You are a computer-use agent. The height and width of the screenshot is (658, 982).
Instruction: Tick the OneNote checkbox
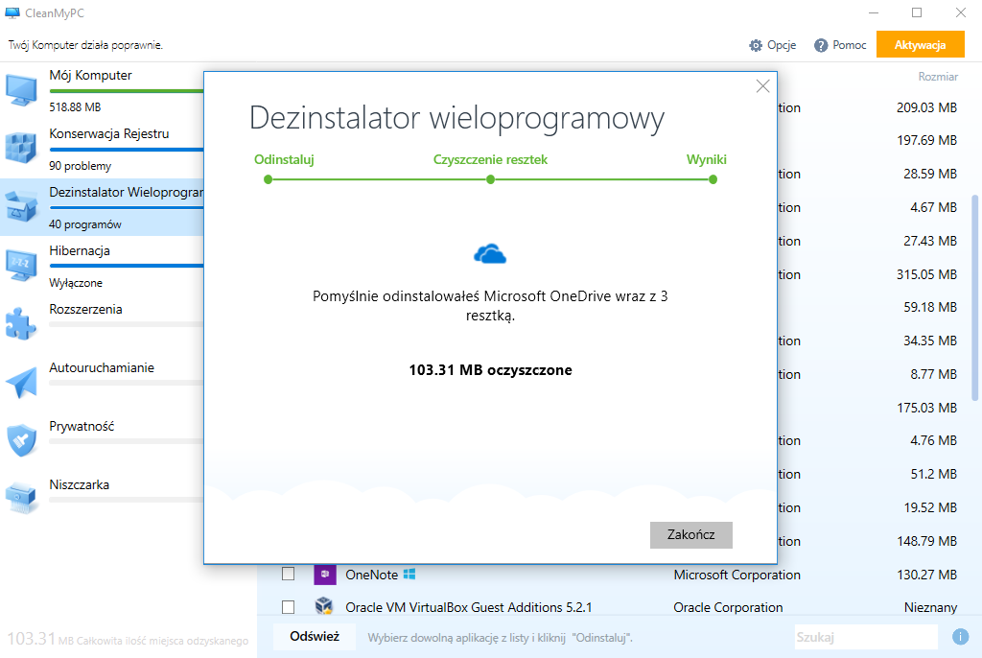[x=288, y=574]
